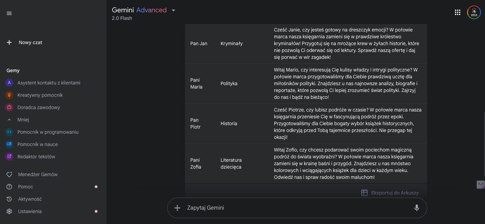The image size is (485, 224).
Task: Click Eksportuj do Arkuszy
Action: click(x=395, y=193)
